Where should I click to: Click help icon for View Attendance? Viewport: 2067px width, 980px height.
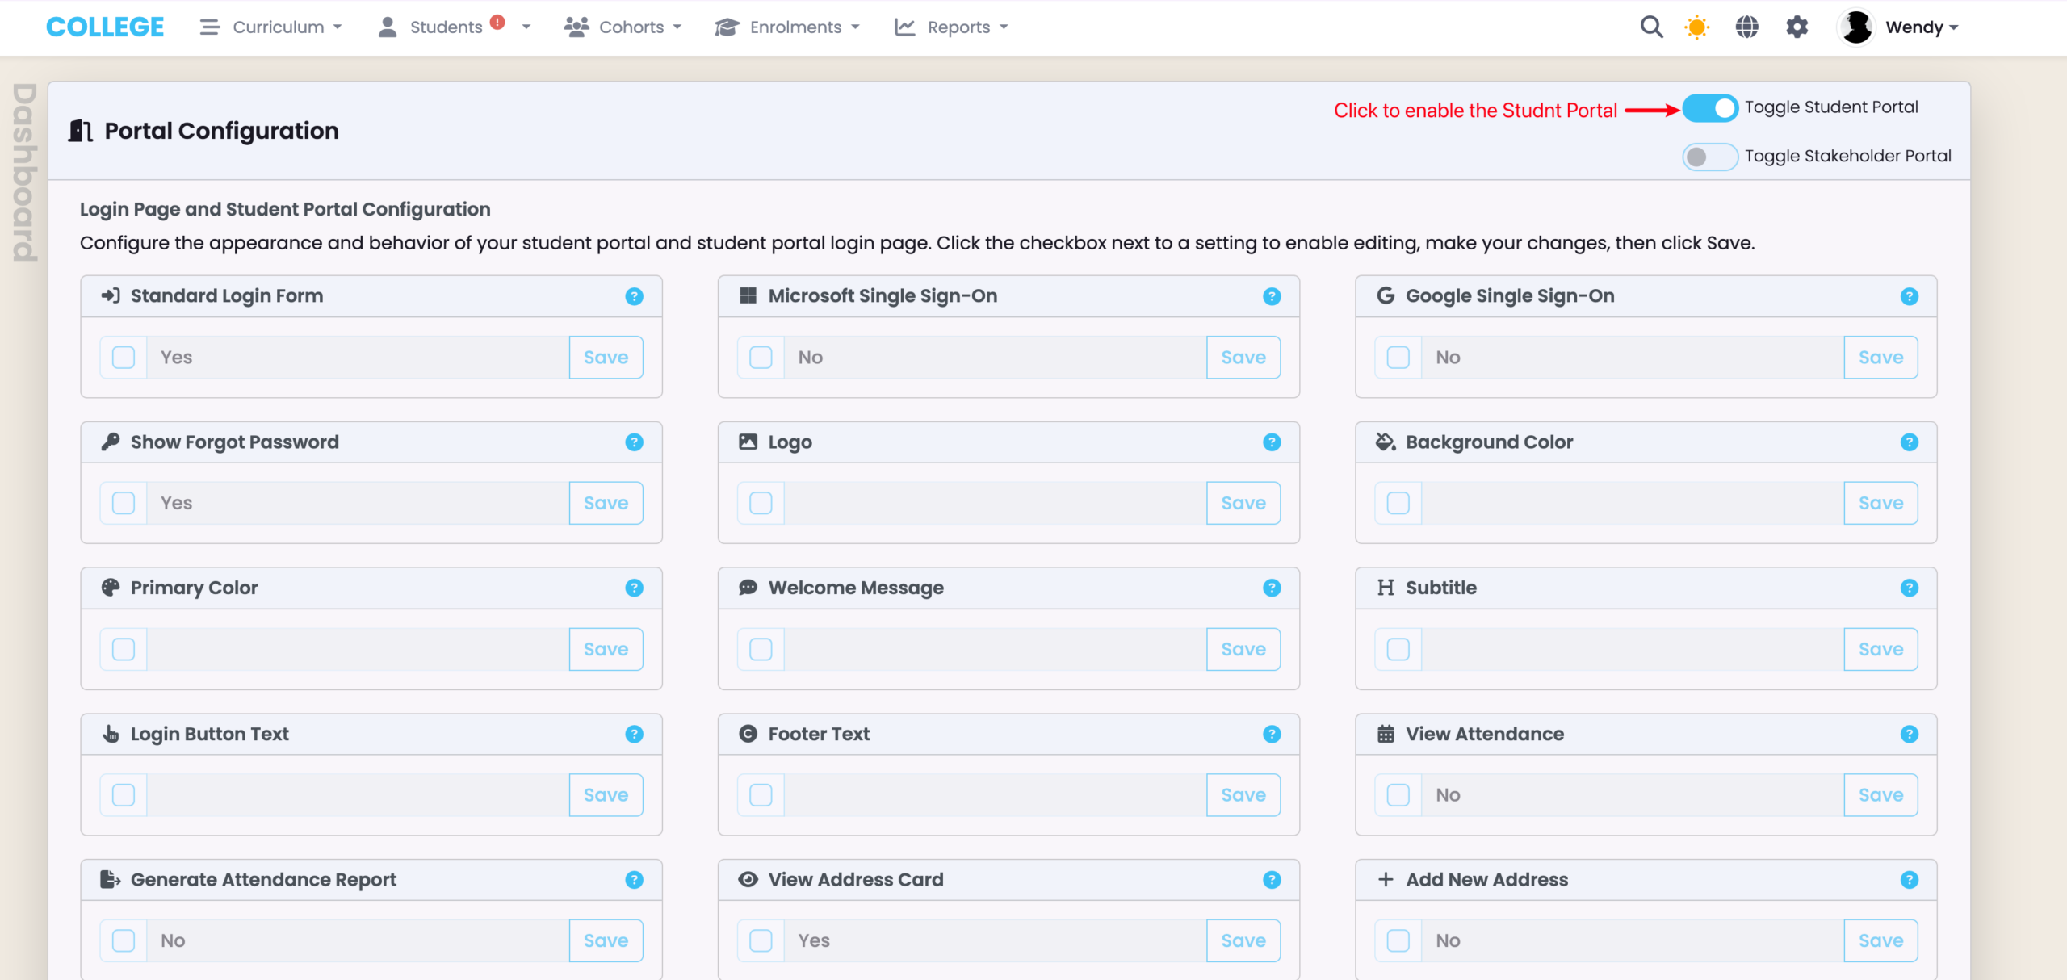tap(1909, 734)
